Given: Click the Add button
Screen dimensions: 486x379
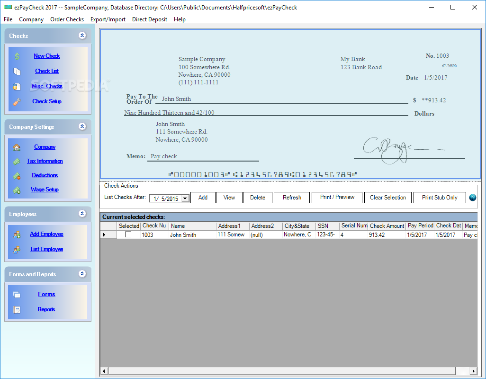Looking at the screenshot, I should pyautogui.click(x=203, y=198).
